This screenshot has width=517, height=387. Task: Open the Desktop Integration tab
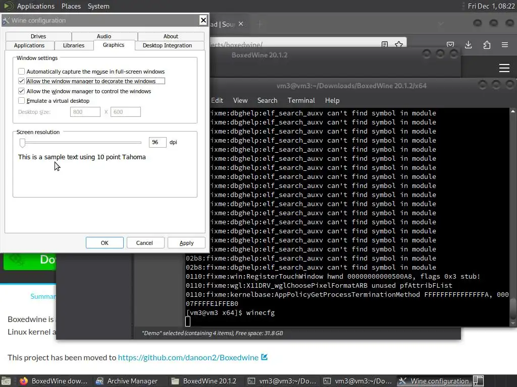[167, 45]
